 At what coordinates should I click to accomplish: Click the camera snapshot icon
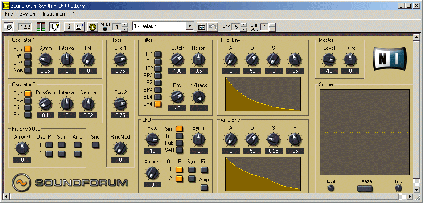[x=202, y=27]
